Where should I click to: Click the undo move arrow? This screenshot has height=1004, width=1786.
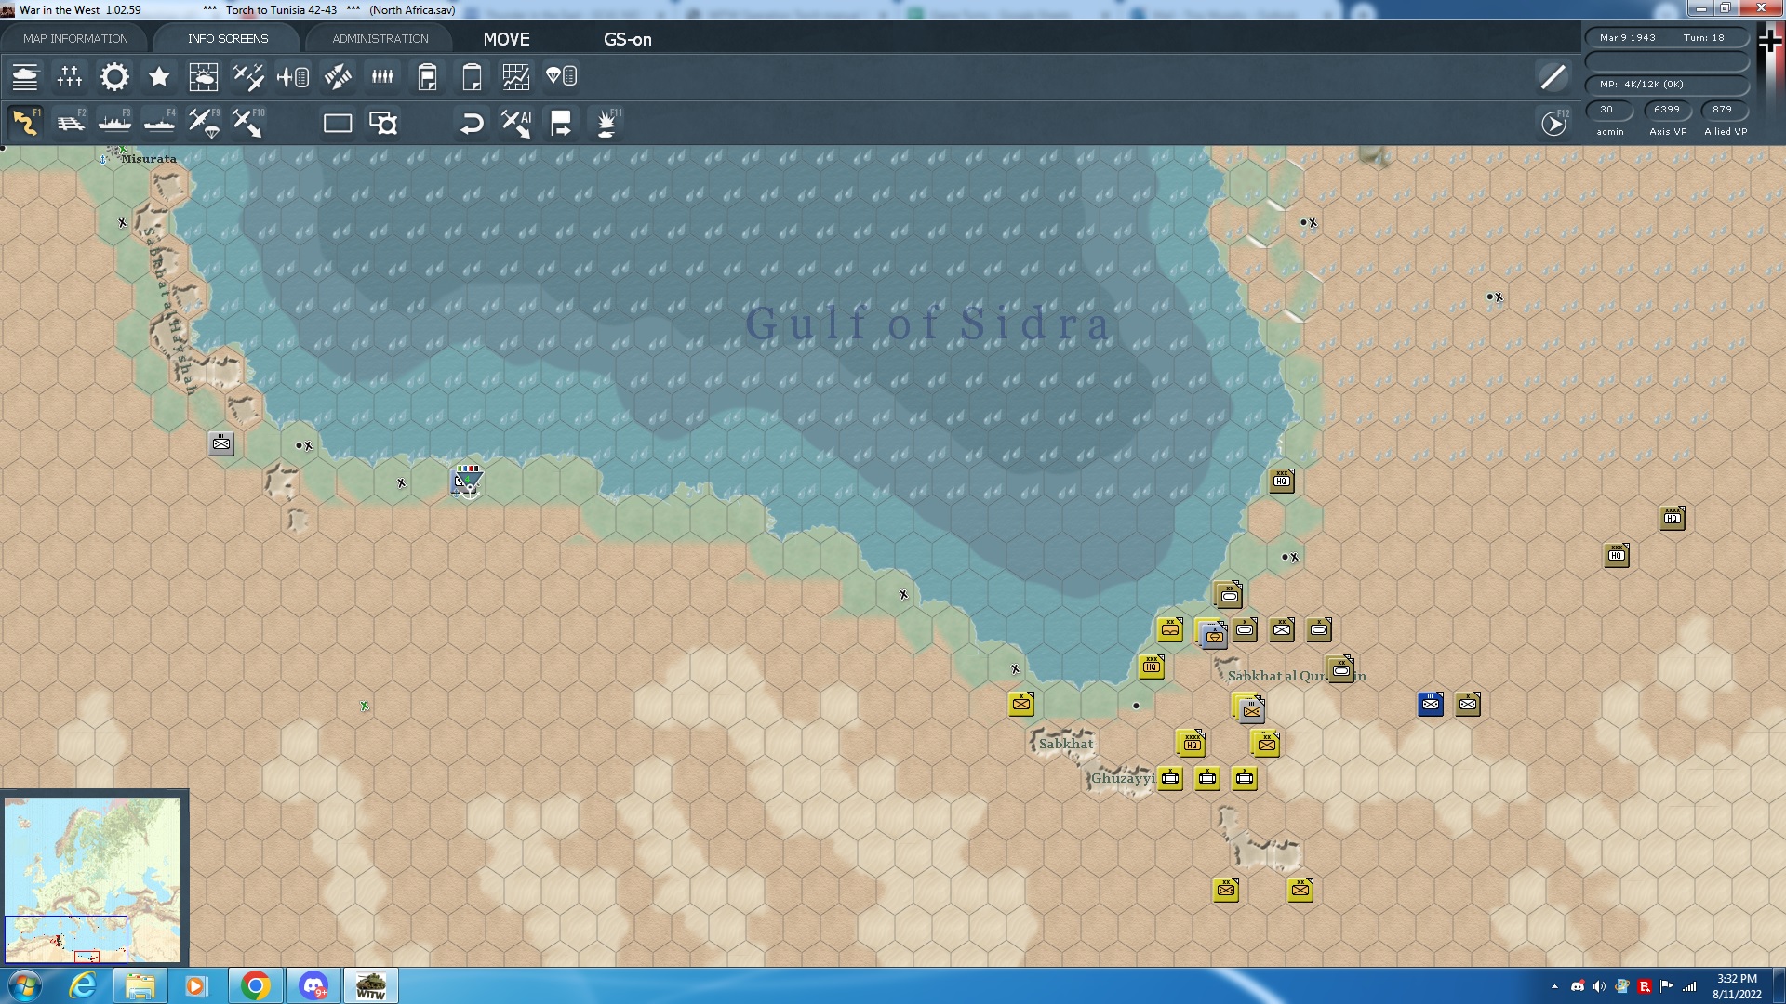tap(472, 123)
